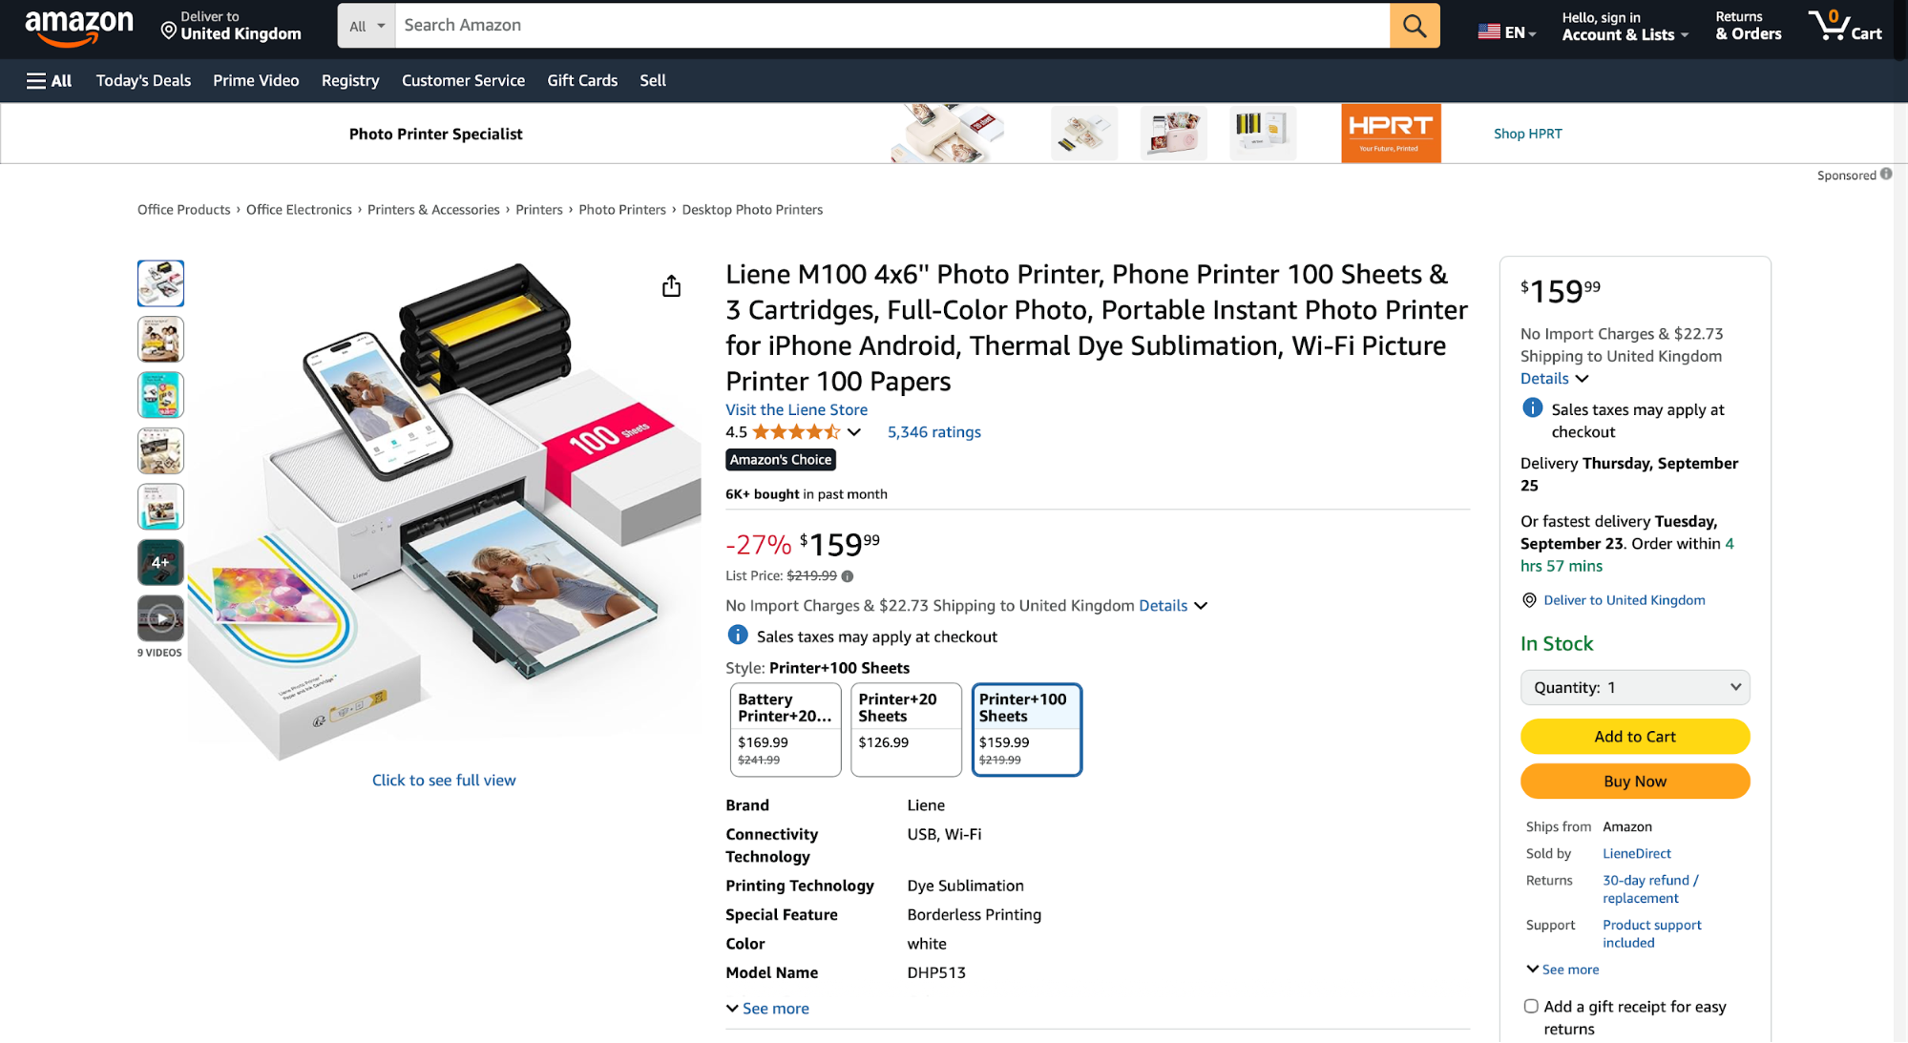Select Printer+20 Sheets style option
The image size is (1908, 1043).
[x=905, y=729]
